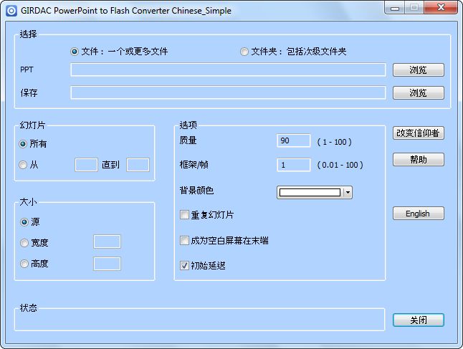Uncheck the 初始延迟 checkbox
This screenshot has height=349, width=463.
click(184, 265)
